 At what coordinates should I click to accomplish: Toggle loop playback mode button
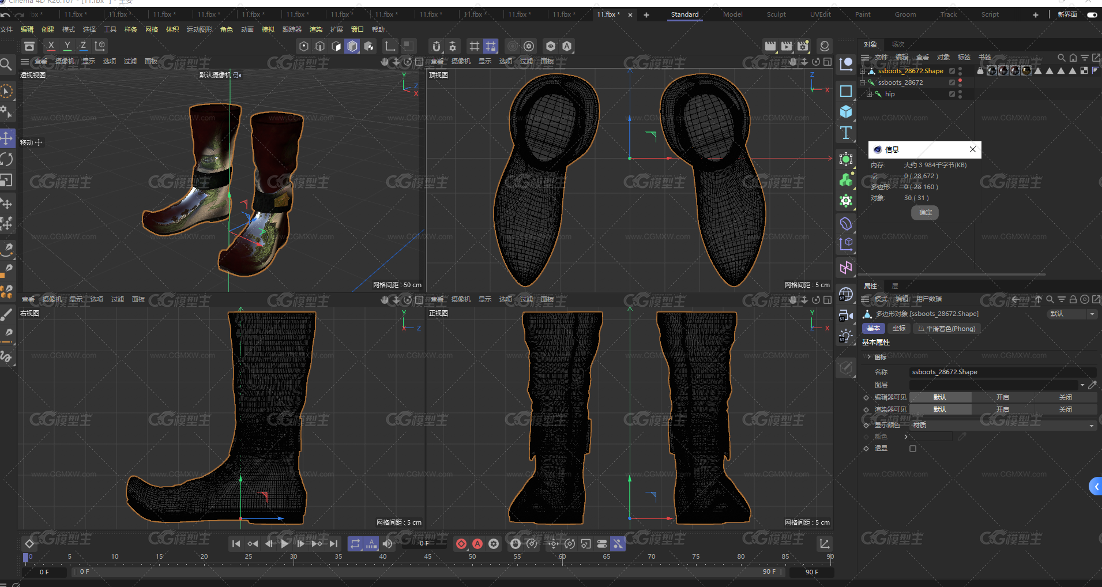point(355,544)
